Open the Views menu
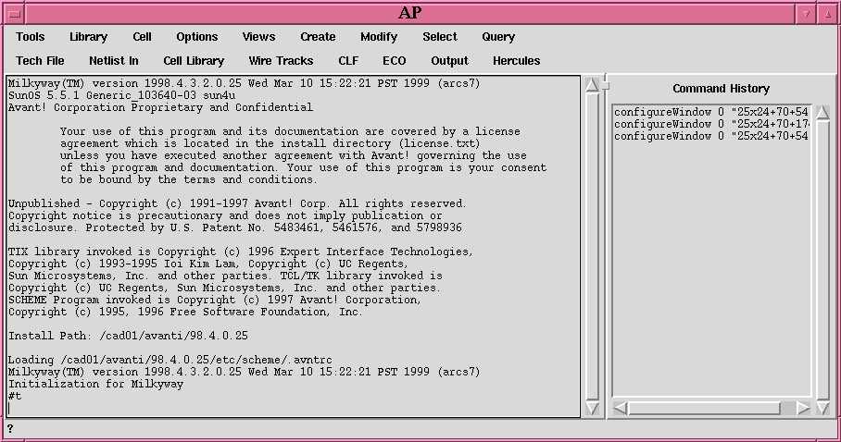 click(x=258, y=37)
